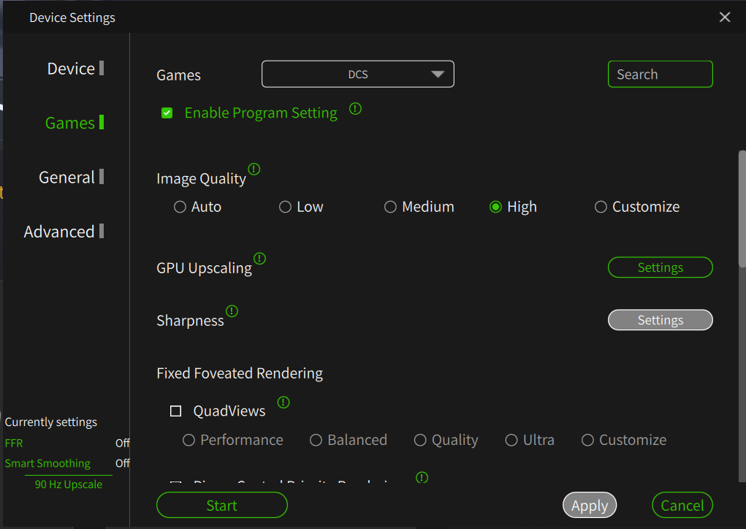Go to the Advanced tab

(x=59, y=232)
